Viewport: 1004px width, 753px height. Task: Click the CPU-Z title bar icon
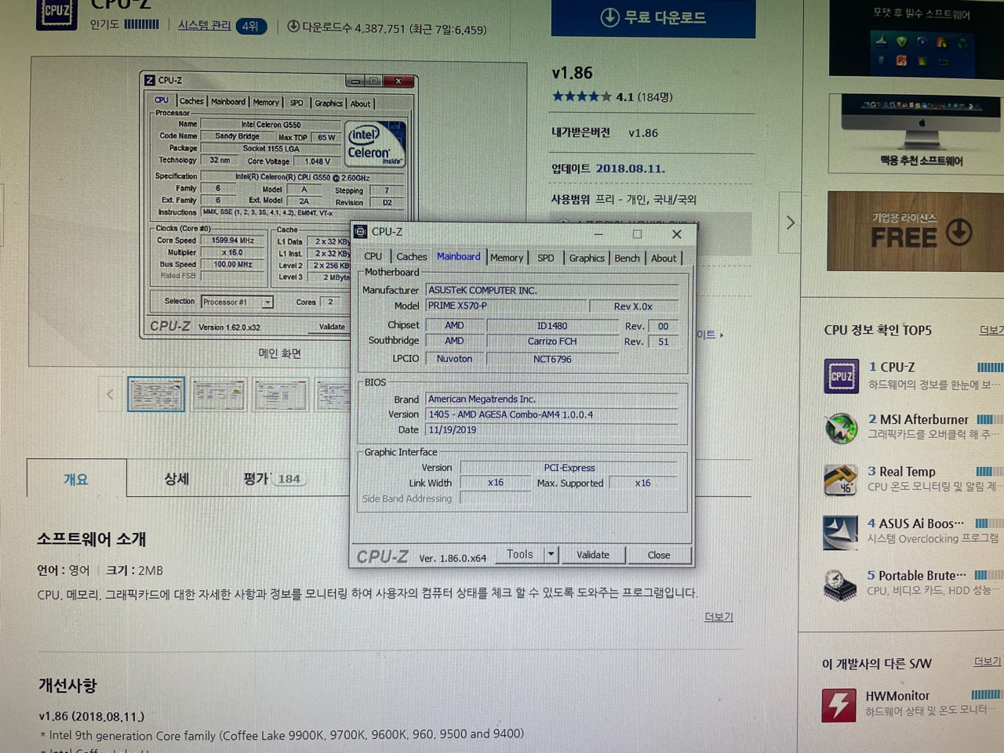361,231
